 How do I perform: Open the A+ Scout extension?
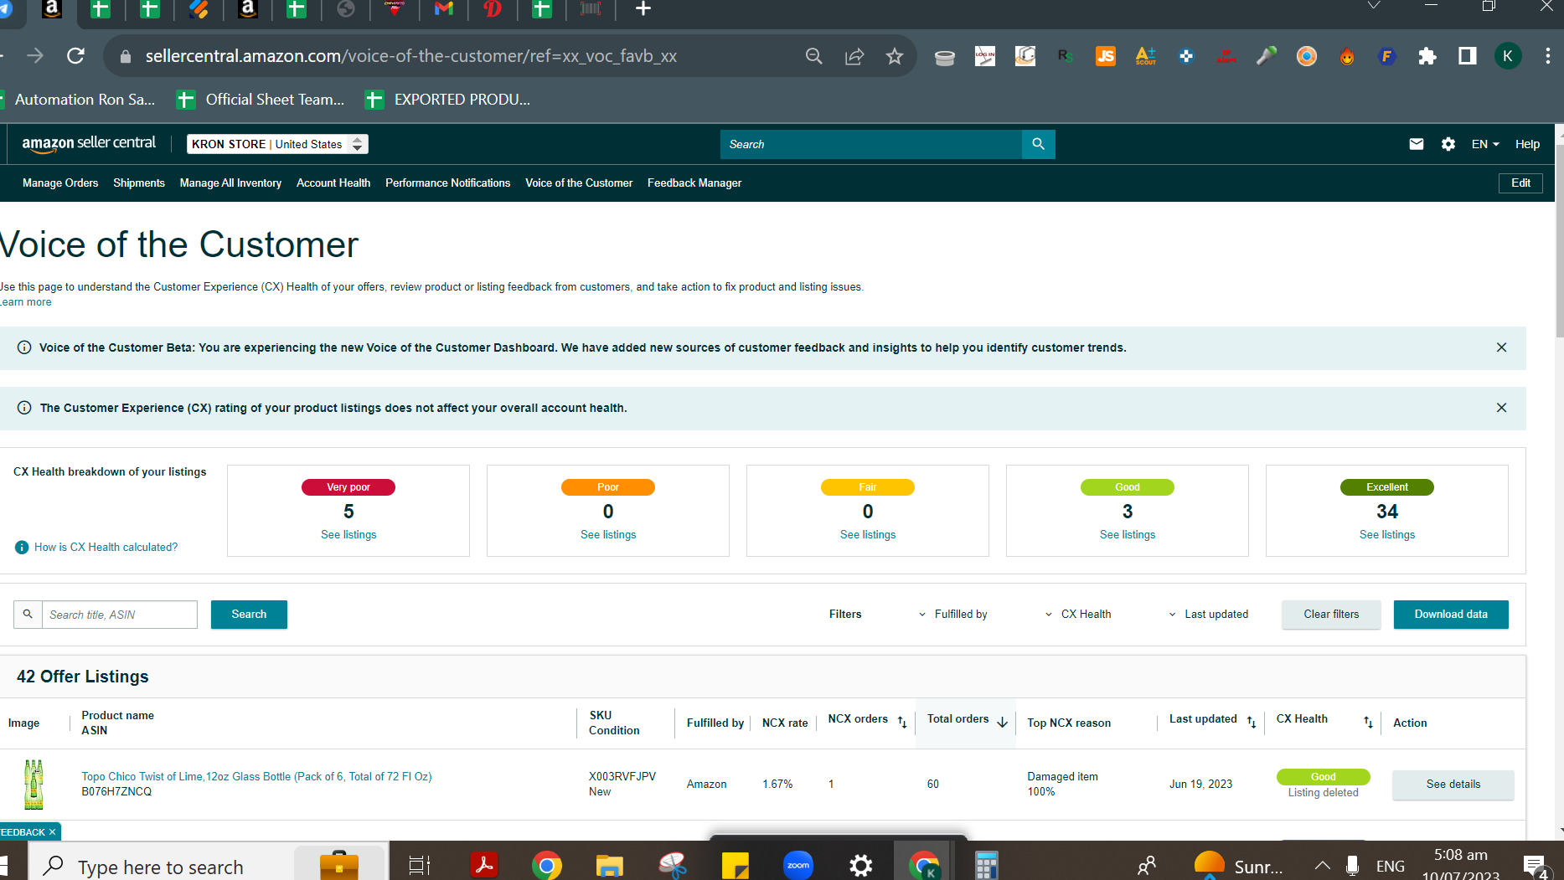[1146, 56]
